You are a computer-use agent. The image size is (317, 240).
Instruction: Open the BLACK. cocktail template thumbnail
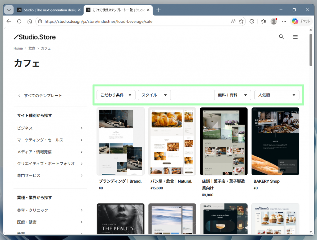click(x=224, y=219)
